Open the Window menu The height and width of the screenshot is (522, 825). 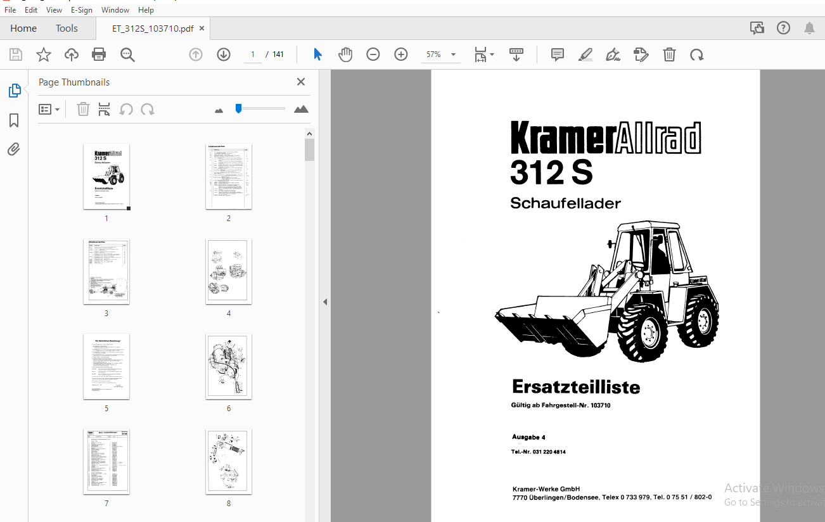[115, 10]
